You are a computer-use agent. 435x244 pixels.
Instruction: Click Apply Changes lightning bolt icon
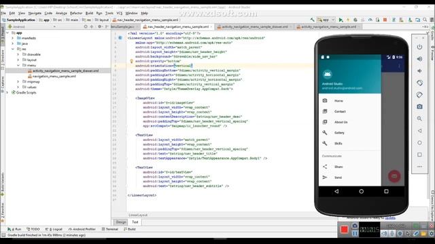click(348, 20)
